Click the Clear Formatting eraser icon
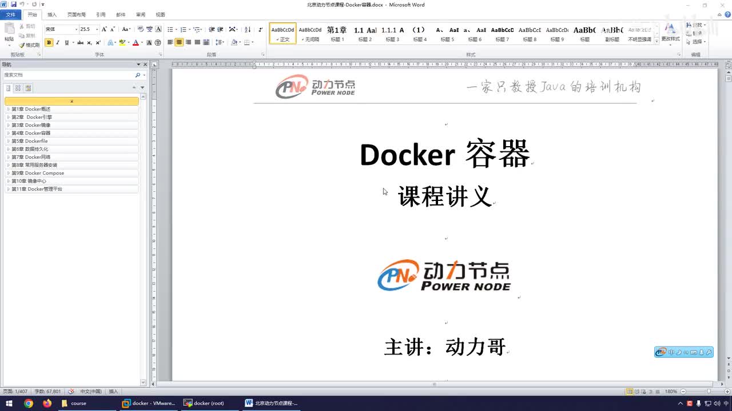The image size is (732, 411). click(x=141, y=29)
